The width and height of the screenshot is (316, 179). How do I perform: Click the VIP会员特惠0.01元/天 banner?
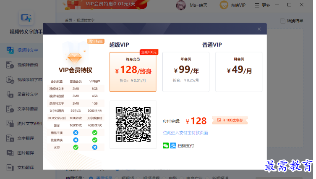[x=106, y=4]
